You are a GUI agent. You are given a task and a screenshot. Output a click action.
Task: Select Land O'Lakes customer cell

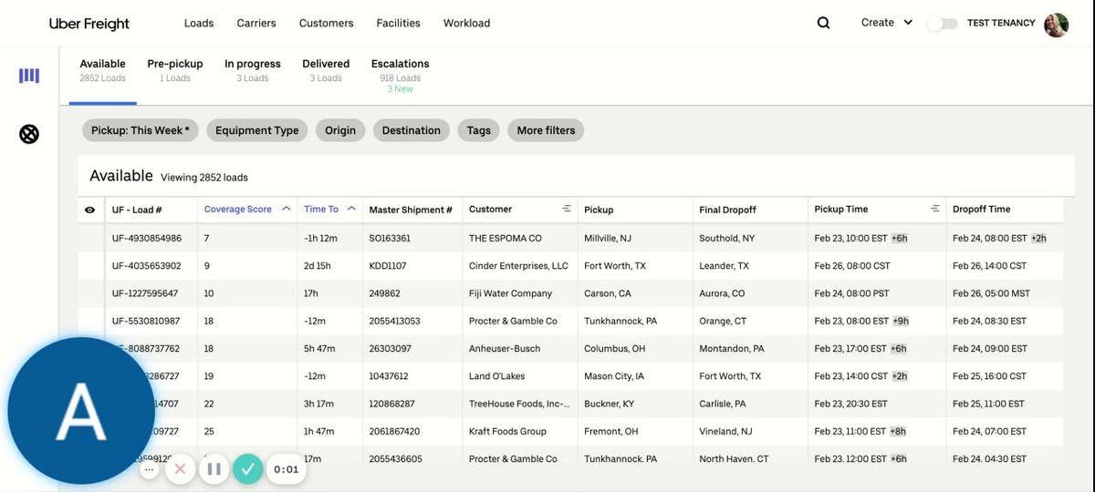point(496,375)
